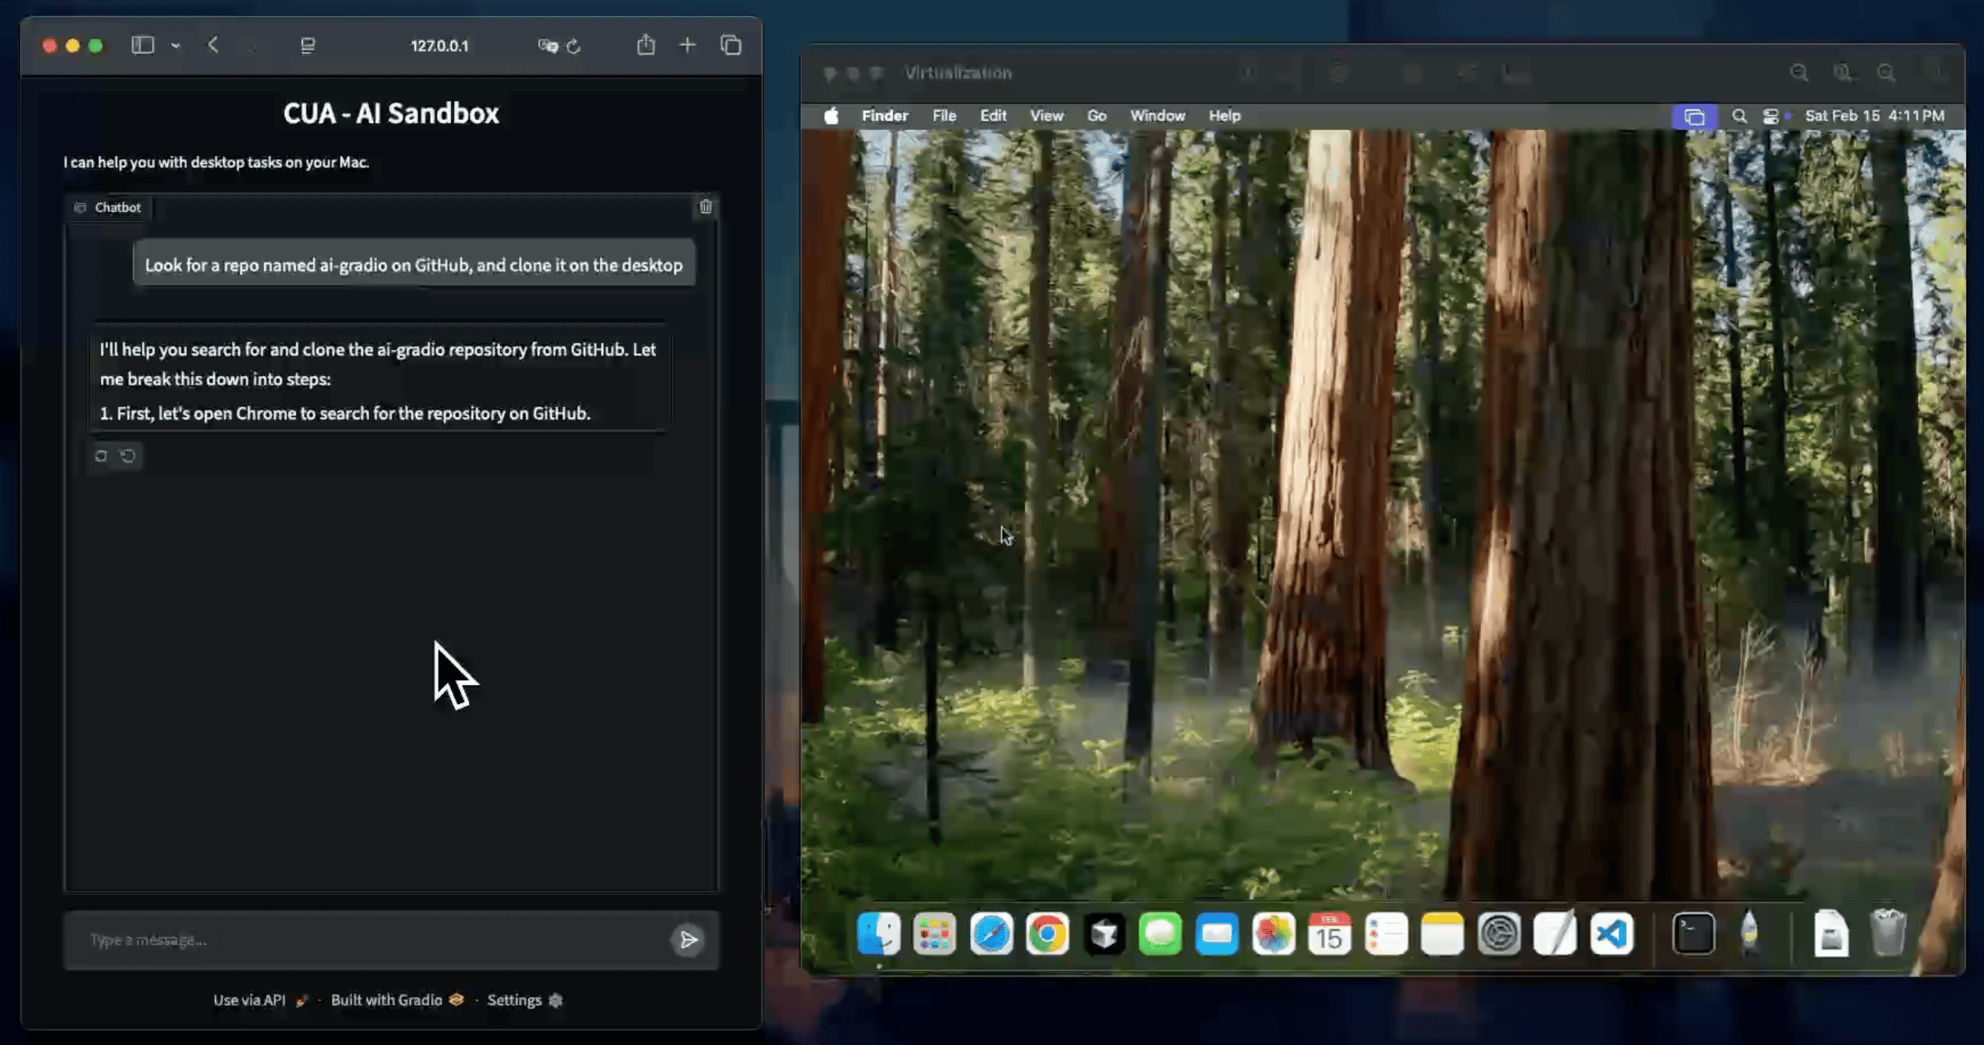Click the undo icon under response
This screenshot has width=1984, height=1045.
pos(128,456)
